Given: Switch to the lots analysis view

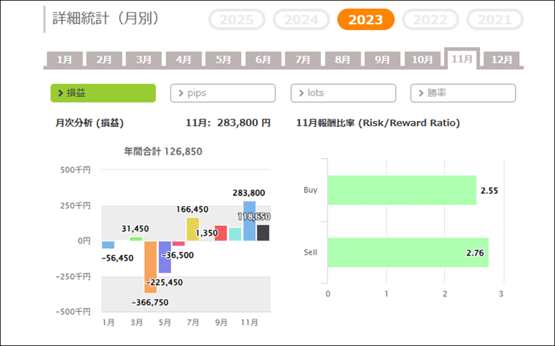Looking at the screenshot, I should [343, 93].
